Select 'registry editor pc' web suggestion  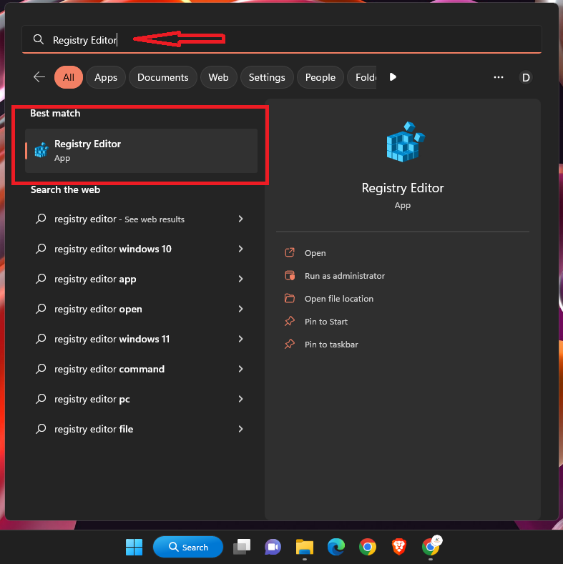tap(141, 399)
